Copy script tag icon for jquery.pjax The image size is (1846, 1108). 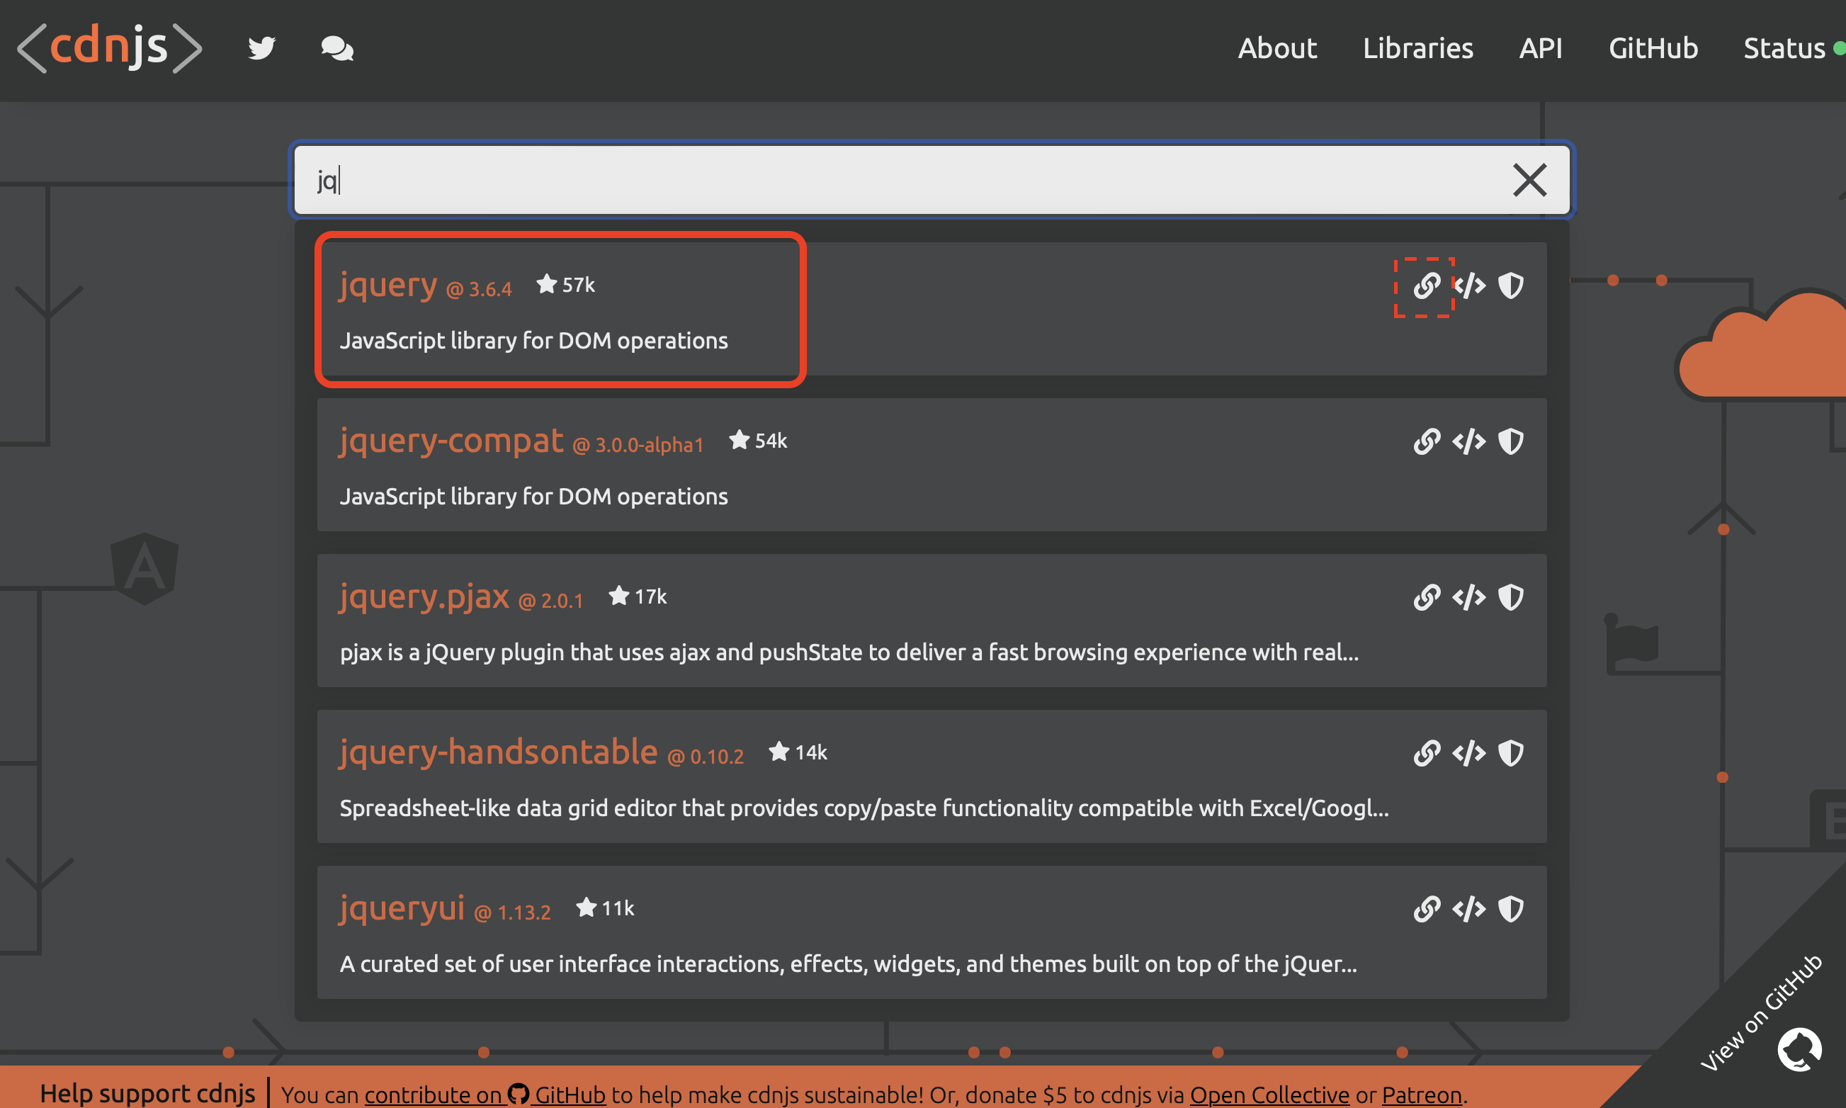point(1469,597)
